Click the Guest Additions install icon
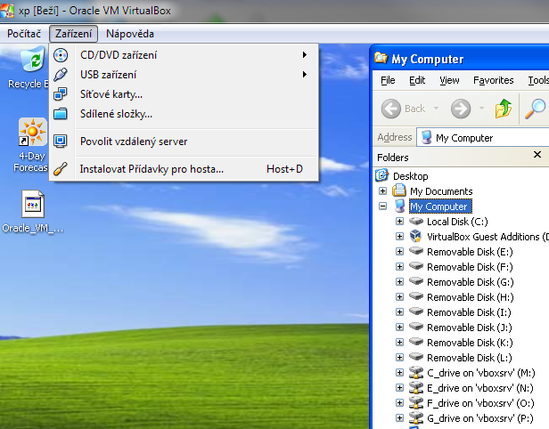549x429 pixels. tap(61, 169)
